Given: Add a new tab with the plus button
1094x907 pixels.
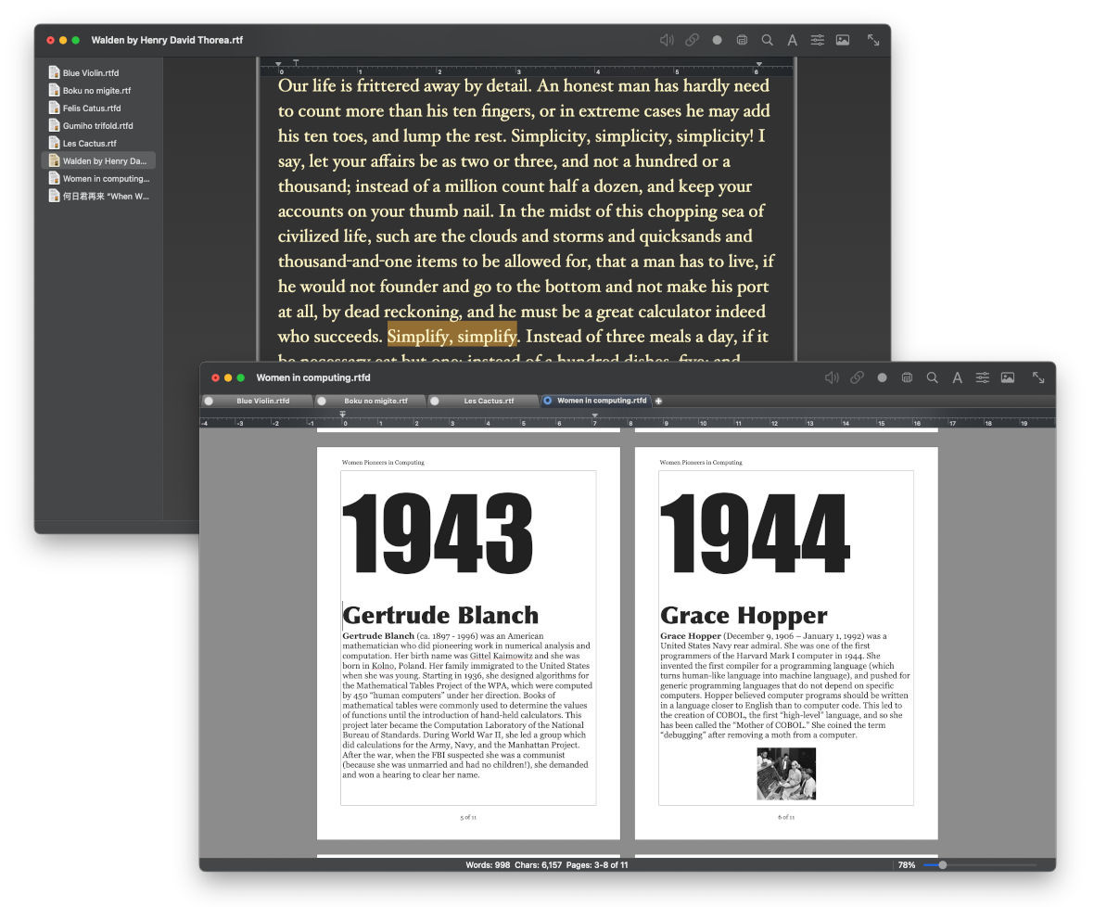Looking at the screenshot, I should click(x=658, y=401).
